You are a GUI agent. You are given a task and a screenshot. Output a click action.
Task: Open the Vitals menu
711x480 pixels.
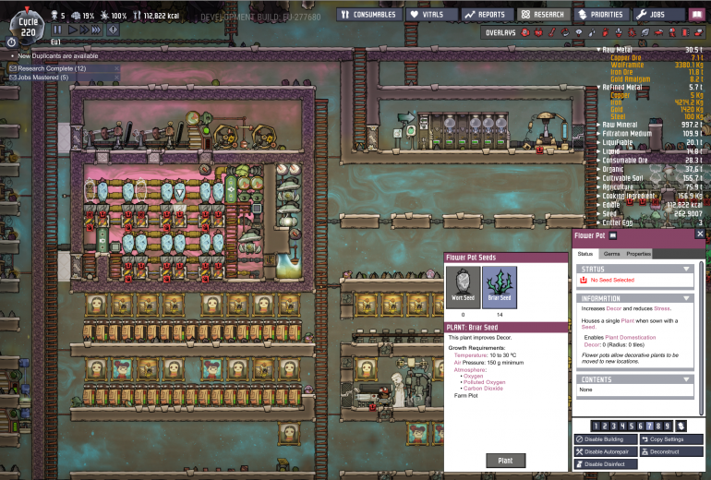(432, 15)
